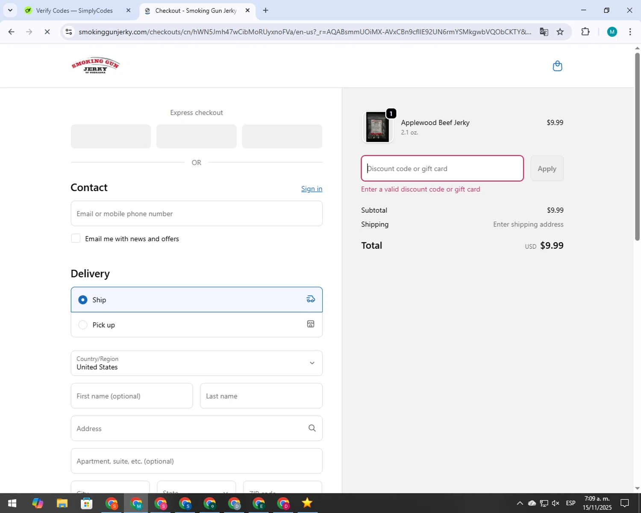Open the tab search dropdown
The image size is (641, 513).
(x=10, y=10)
